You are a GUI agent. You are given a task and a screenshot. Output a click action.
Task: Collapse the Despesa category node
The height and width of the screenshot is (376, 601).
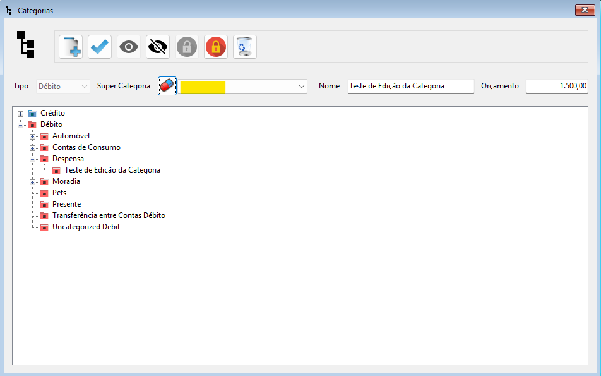pyautogui.click(x=33, y=159)
